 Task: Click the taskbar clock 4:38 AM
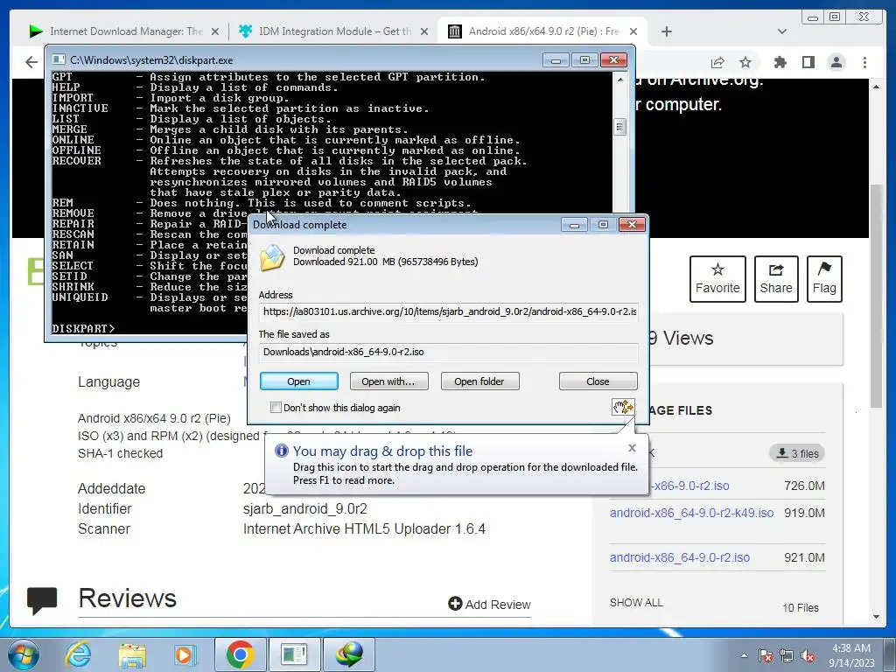(850, 648)
